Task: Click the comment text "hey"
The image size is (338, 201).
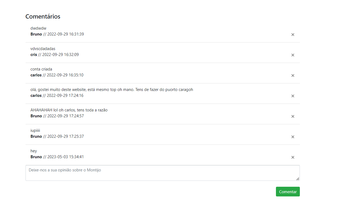Action: click(x=33, y=151)
